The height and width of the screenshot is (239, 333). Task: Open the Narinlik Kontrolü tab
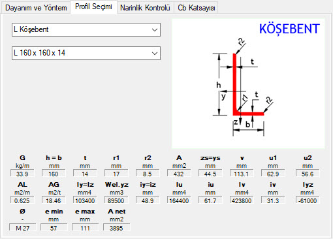pyautogui.click(x=145, y=8)
